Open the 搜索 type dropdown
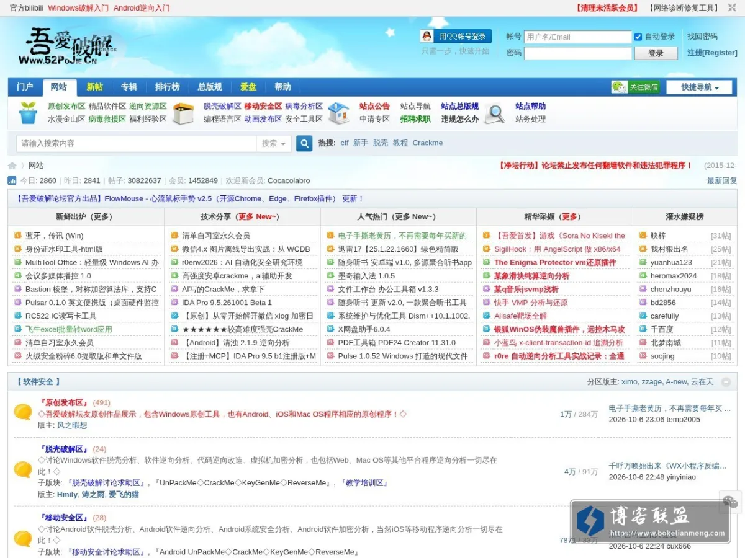Image resolution: width=745 pixels, height=558 pixels. [x=273, y=143]
